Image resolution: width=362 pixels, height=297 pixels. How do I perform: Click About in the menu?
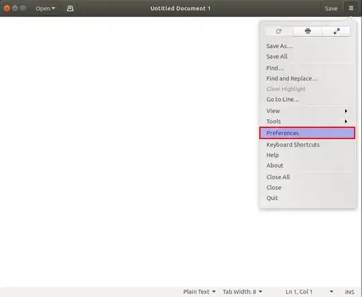[307, 165]
